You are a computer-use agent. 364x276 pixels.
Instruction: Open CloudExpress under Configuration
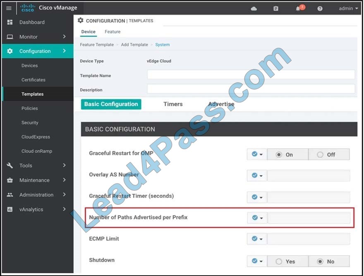[36, 137]
